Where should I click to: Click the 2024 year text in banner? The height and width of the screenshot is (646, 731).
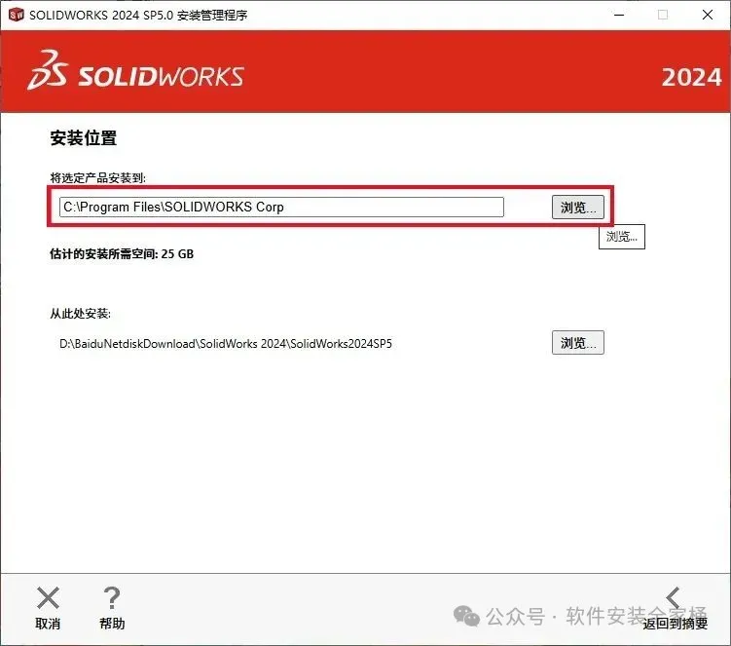(x=691, y=77)
